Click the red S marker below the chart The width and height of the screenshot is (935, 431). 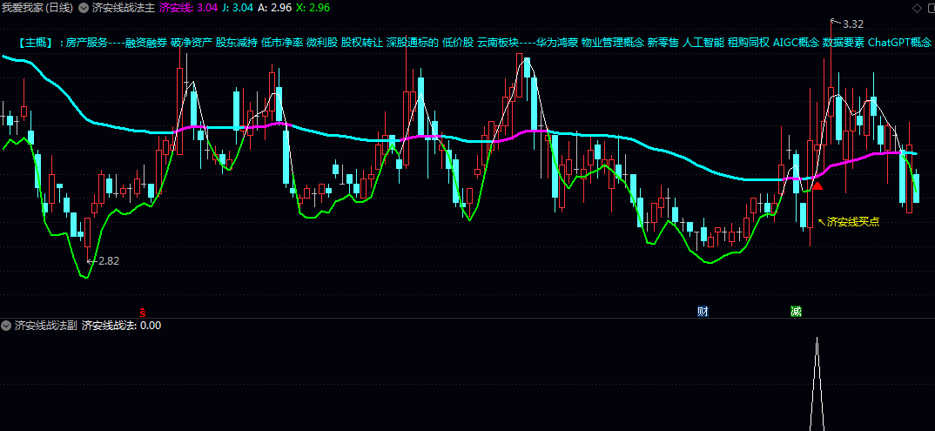pos(143,311)
